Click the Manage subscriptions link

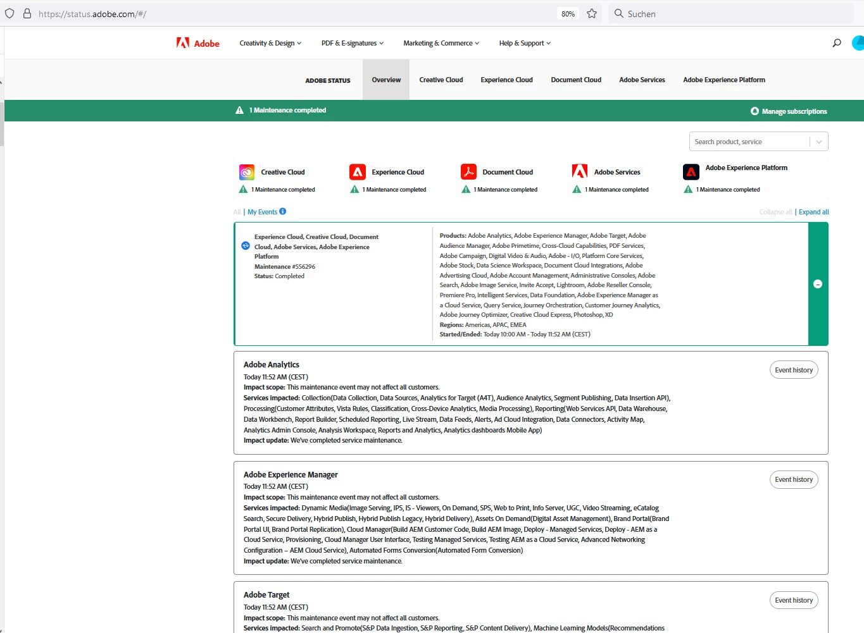point(794,111)
